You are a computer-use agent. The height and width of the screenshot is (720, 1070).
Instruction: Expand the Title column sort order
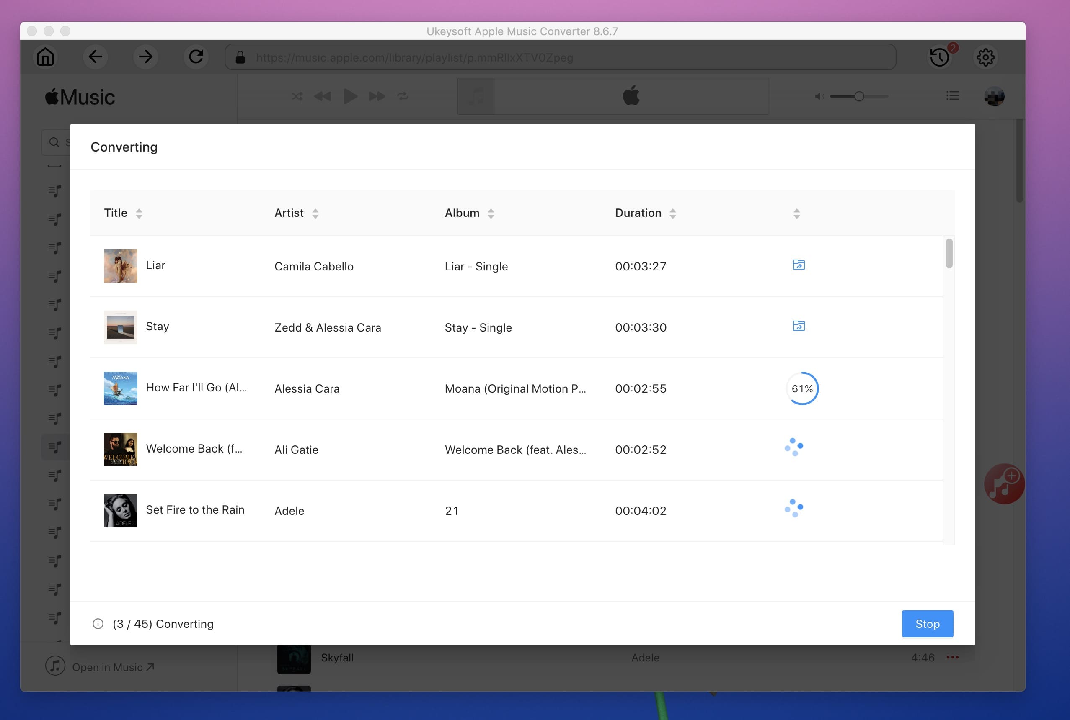[139, 213]
